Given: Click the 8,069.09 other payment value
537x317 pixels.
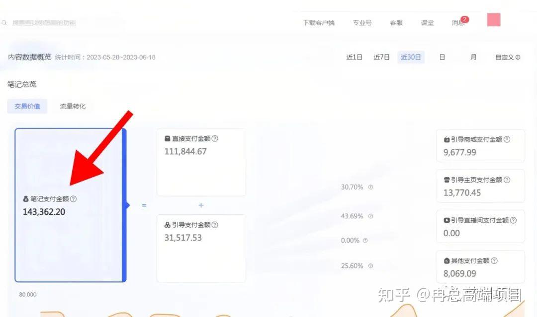Looking at the screenshot, I should point(459,274).
